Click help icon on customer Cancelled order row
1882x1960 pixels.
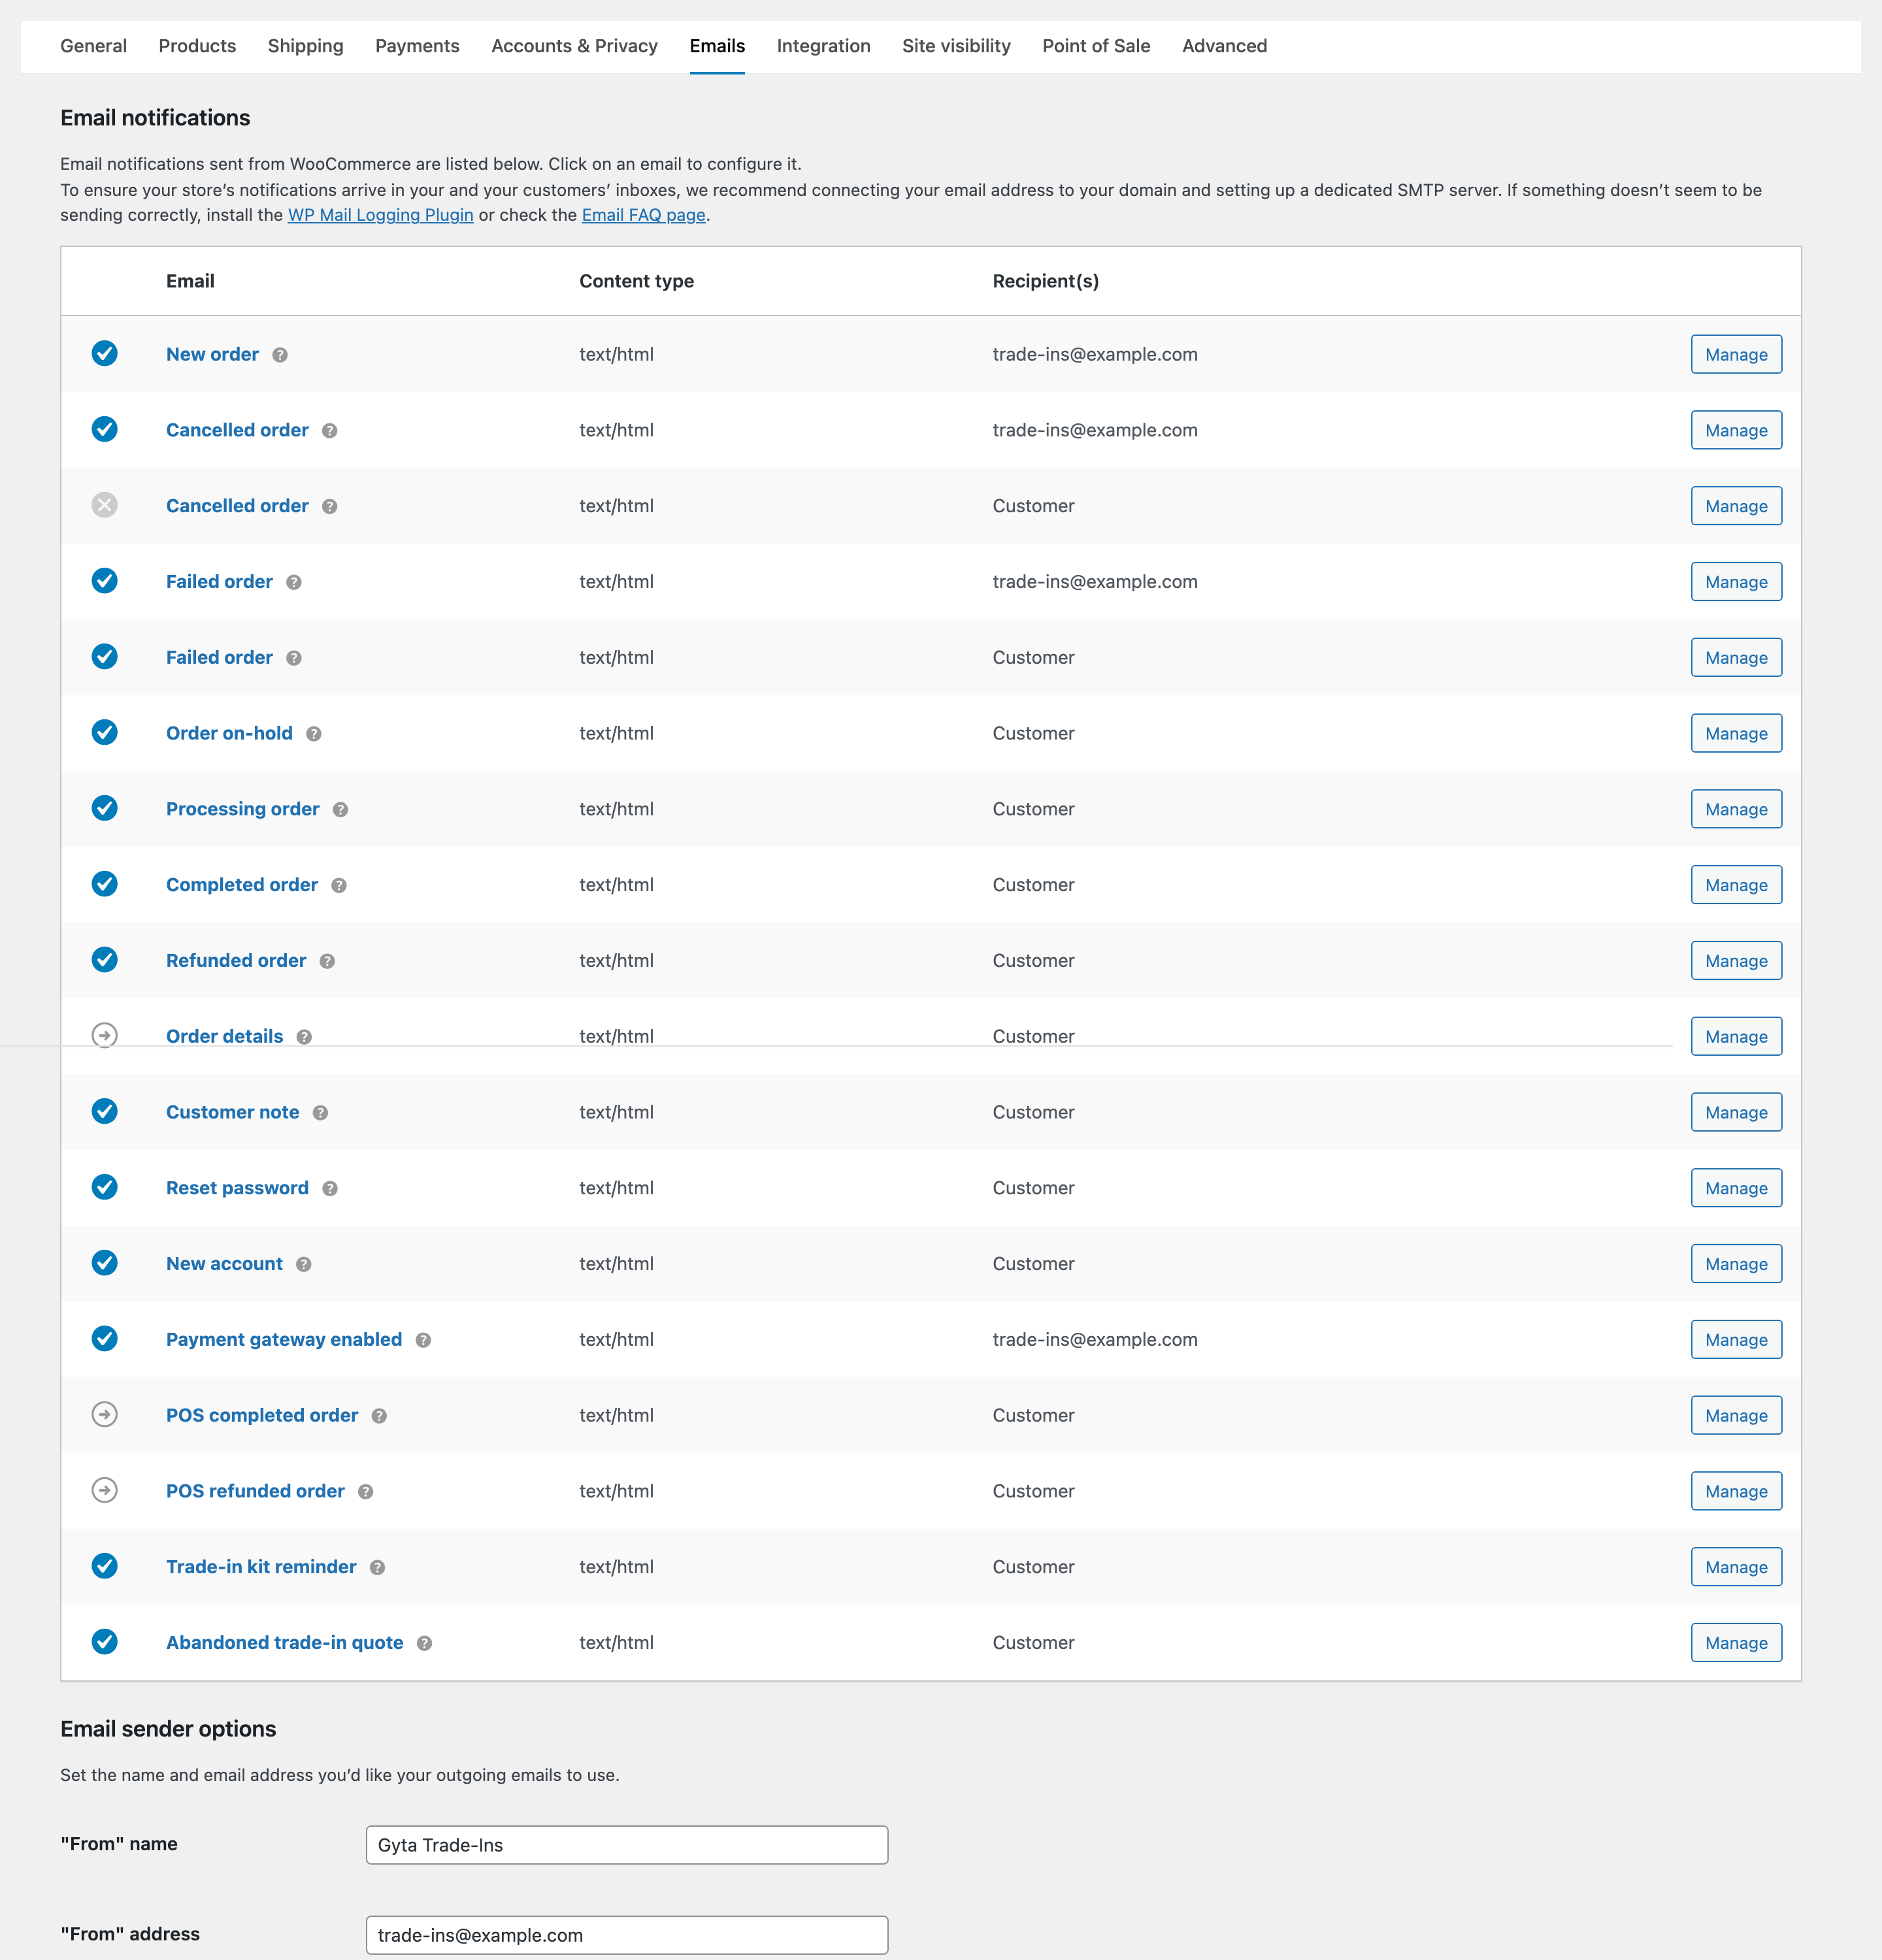click(x=330, y=507)
